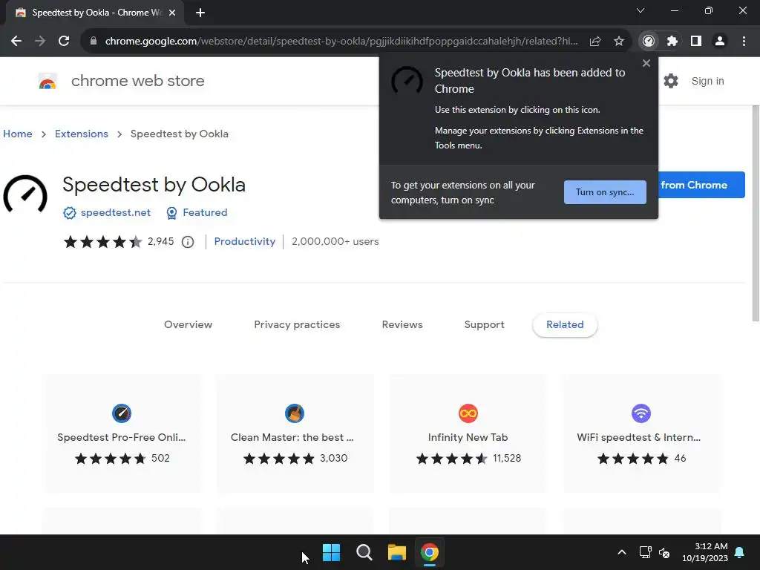Click the Featured badge
This screenshot has width=760, height=570.
click(197, 212)
